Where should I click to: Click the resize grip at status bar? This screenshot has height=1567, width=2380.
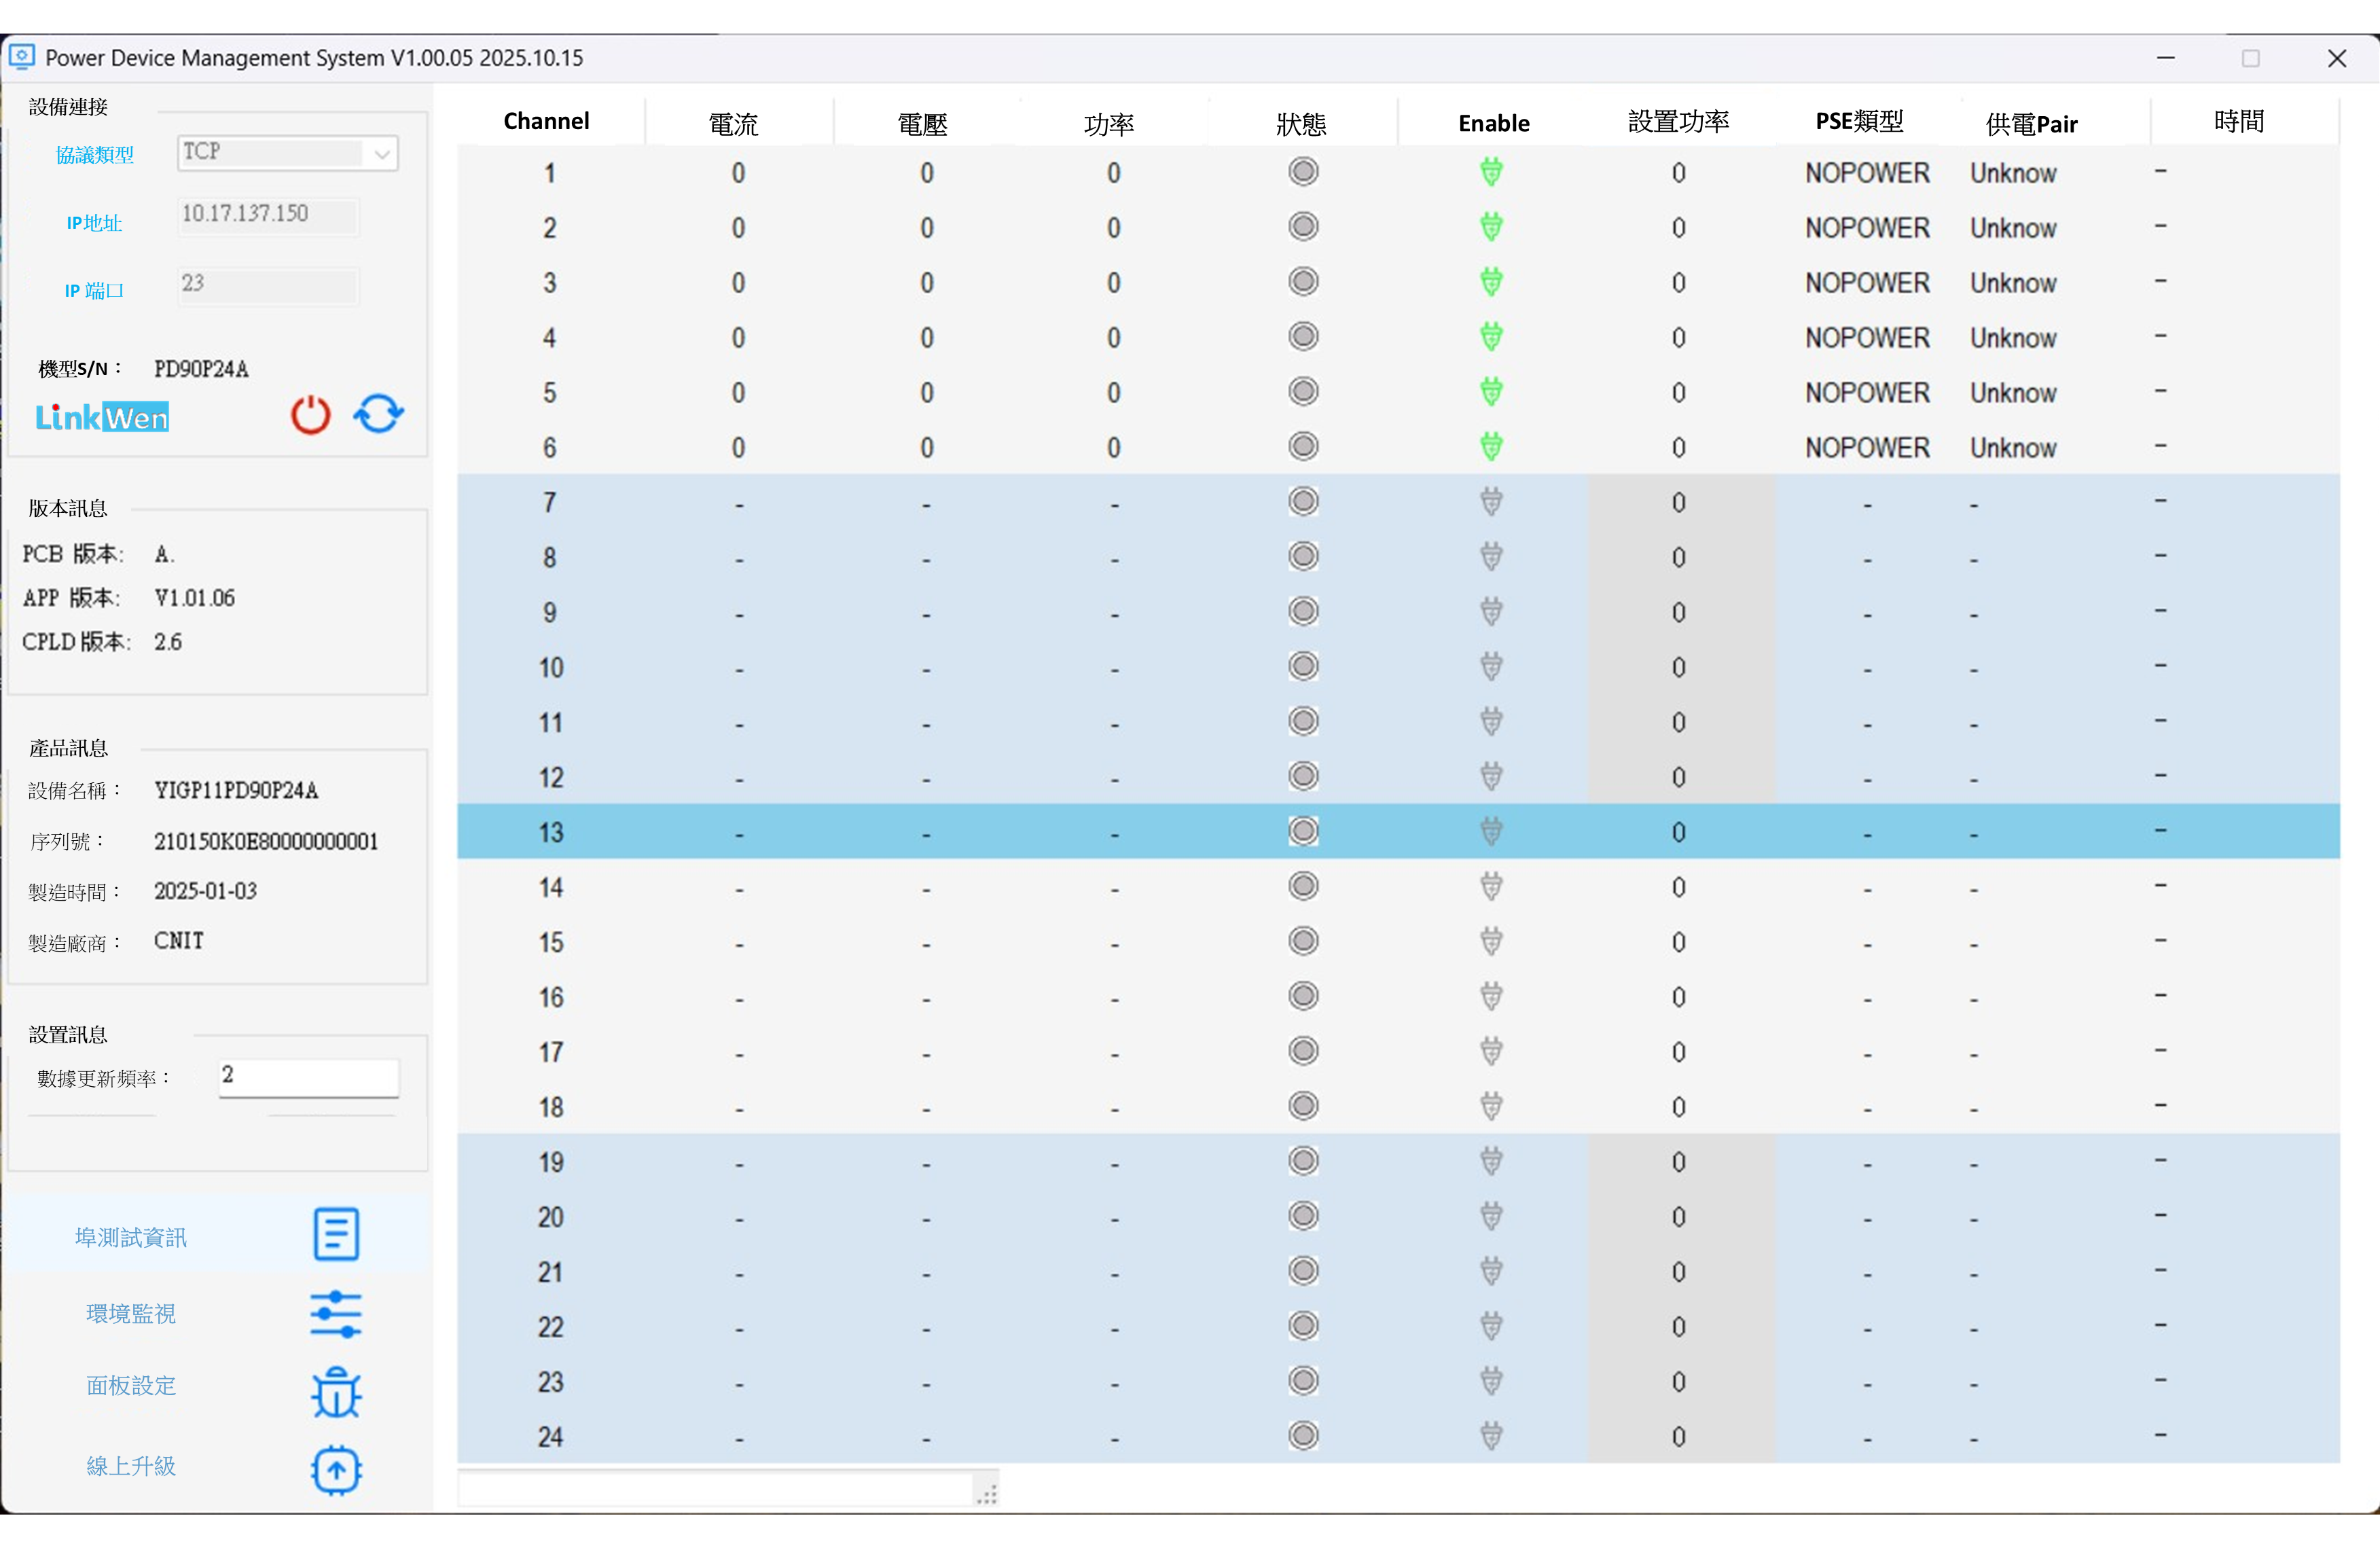pos(987,1496)
